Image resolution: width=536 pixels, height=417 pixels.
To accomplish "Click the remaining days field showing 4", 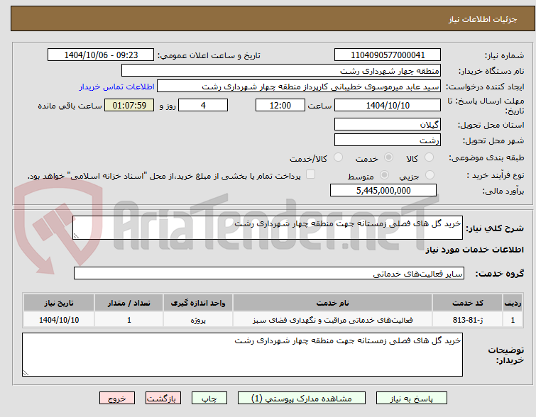I will tap(203, 105).
